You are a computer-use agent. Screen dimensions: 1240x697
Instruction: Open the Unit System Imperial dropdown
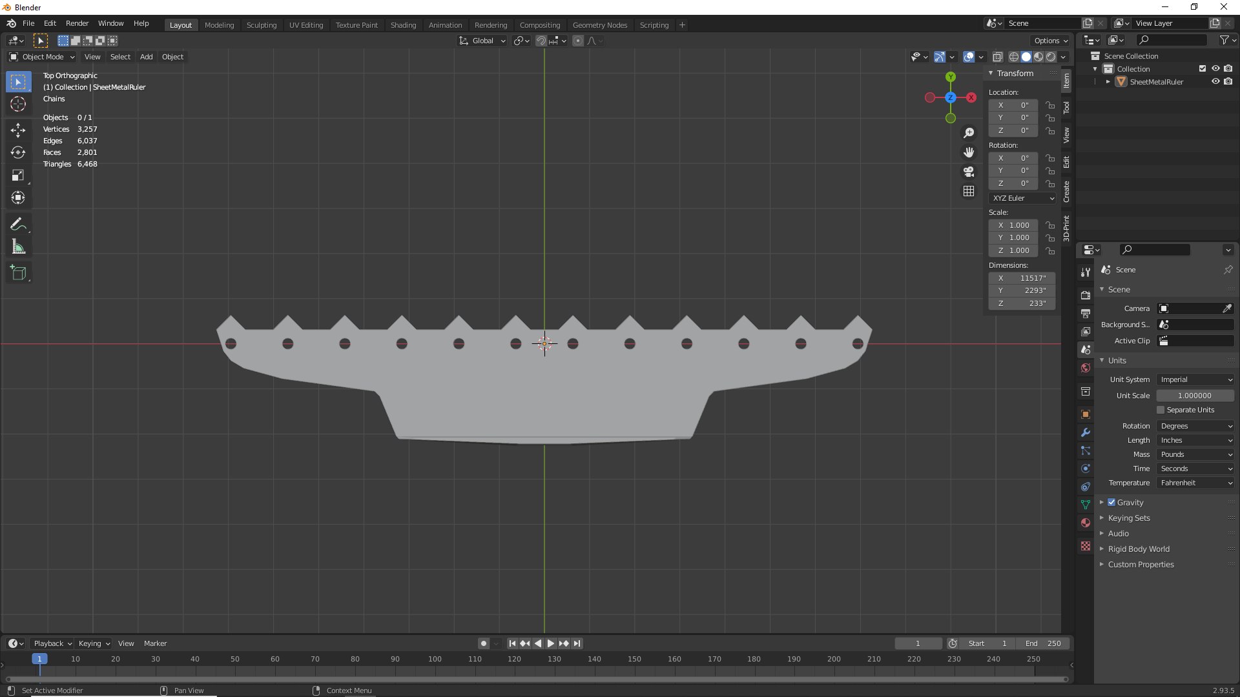1195,379
